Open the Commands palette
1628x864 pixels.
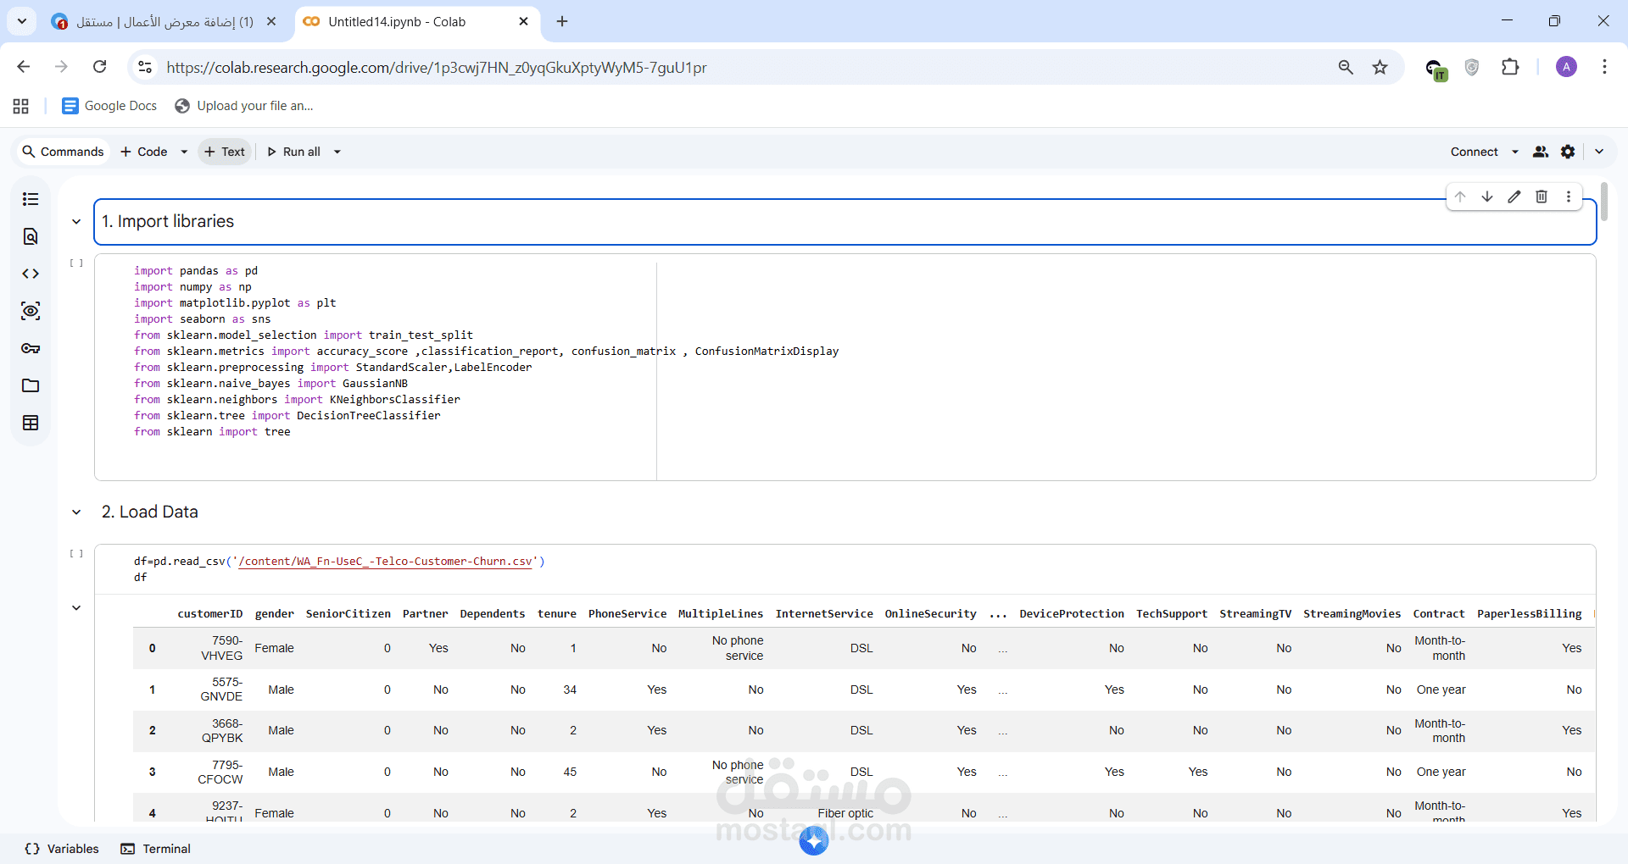(63, 152)
